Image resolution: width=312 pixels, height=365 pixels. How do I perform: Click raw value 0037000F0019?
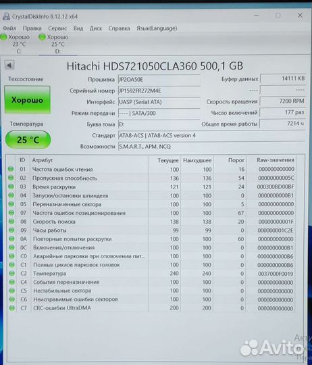click(x=276, y=274)
